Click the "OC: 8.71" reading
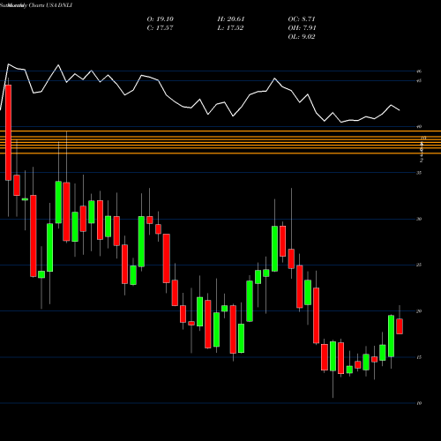The width and height of the screenshot is (441, 441). click(x=302, y=19)
